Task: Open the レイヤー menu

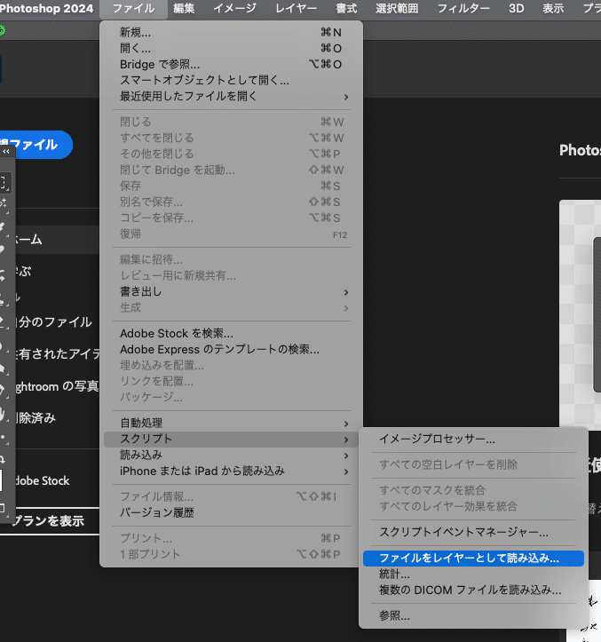Action: [x=296, y=8]
